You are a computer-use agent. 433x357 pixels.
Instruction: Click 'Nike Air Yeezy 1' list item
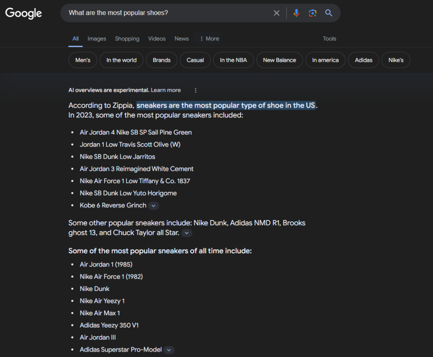102,301
